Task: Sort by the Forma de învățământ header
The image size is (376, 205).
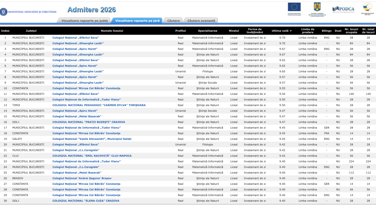Action: point(255,31)
